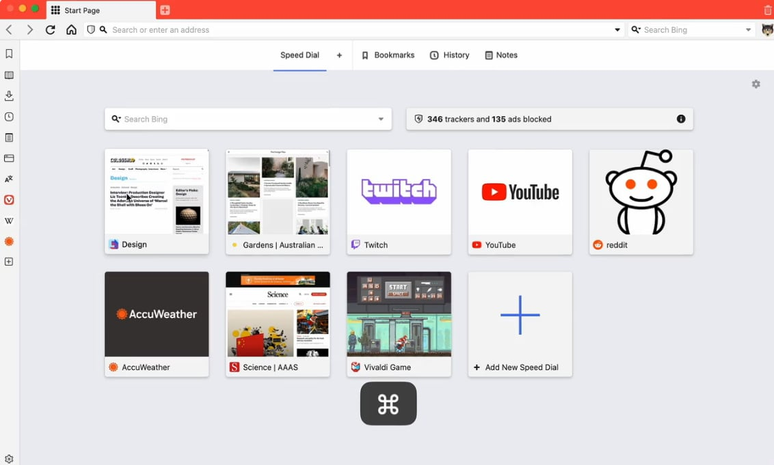Viewport: 774px width, 465px height.
Task: Switch to the Bookmarks tab on the Start Page
Action: (388, 55)
